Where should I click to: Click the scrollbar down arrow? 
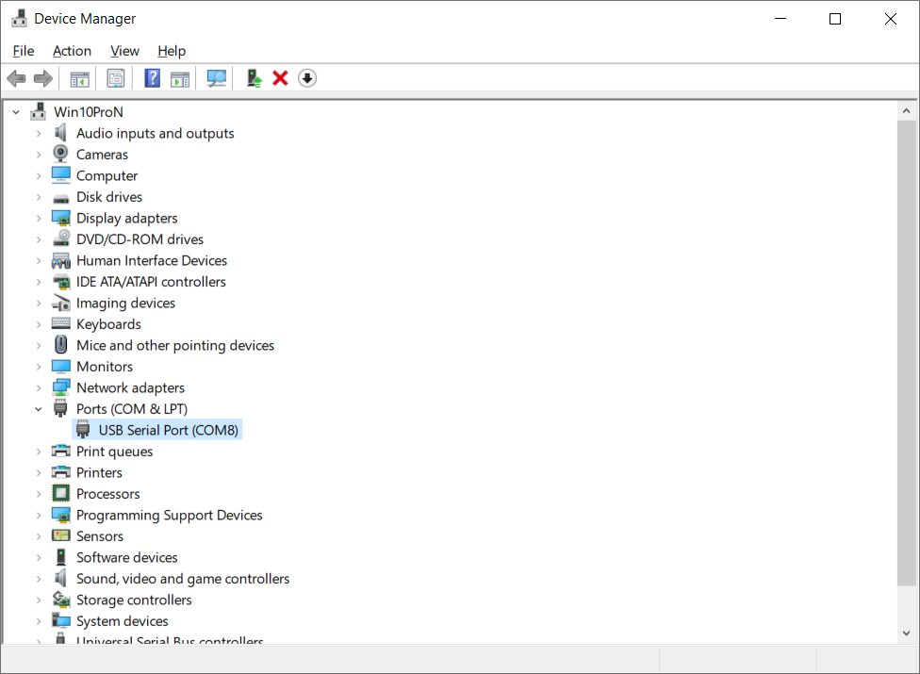point(907,633)
